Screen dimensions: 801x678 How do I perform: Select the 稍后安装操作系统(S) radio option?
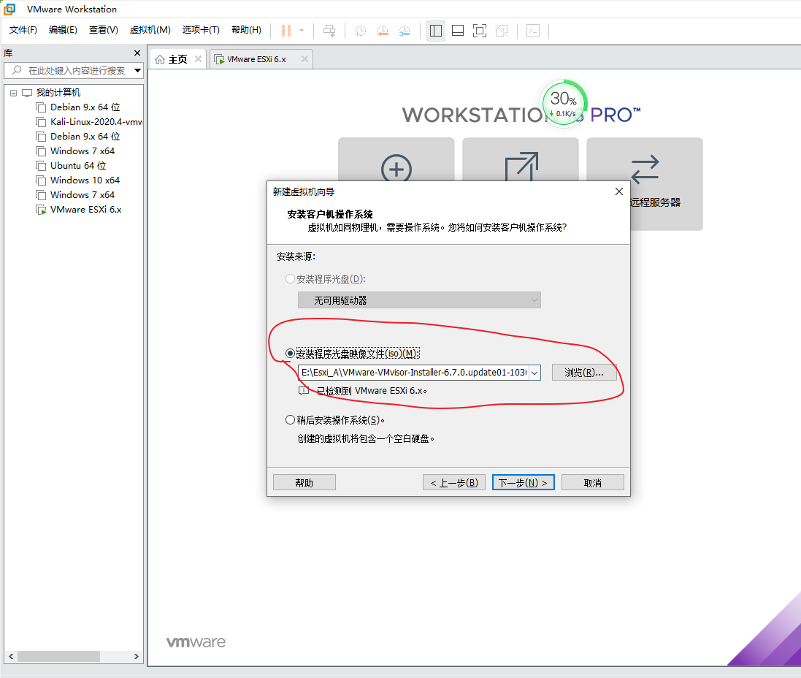pyautogui.click(x=290, y=420)
